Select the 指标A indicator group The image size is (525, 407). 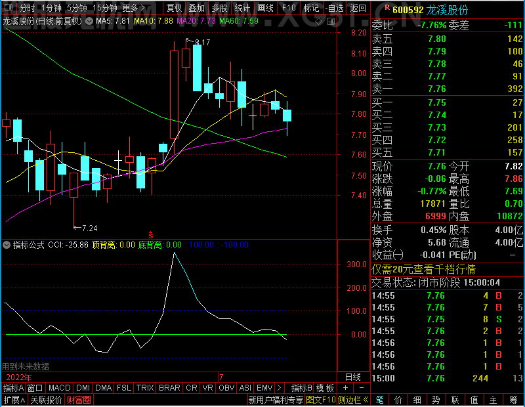coord(13,388)
